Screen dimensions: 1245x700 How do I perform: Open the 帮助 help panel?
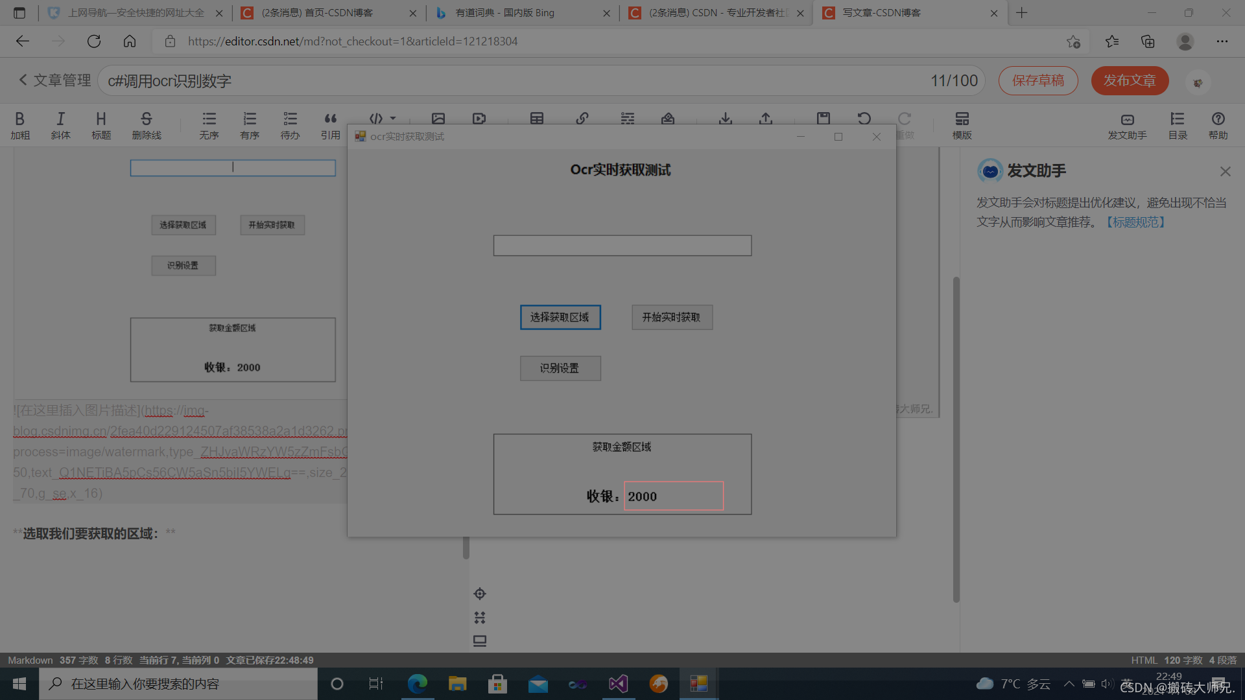tap(1218, 125)
